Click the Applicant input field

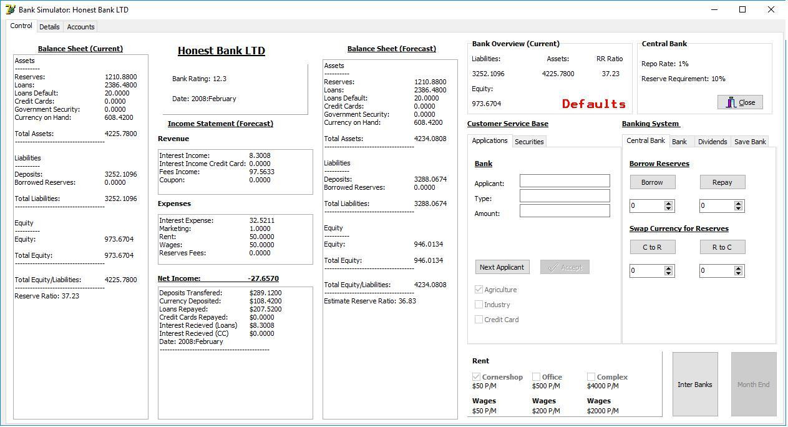pos(565,181)
